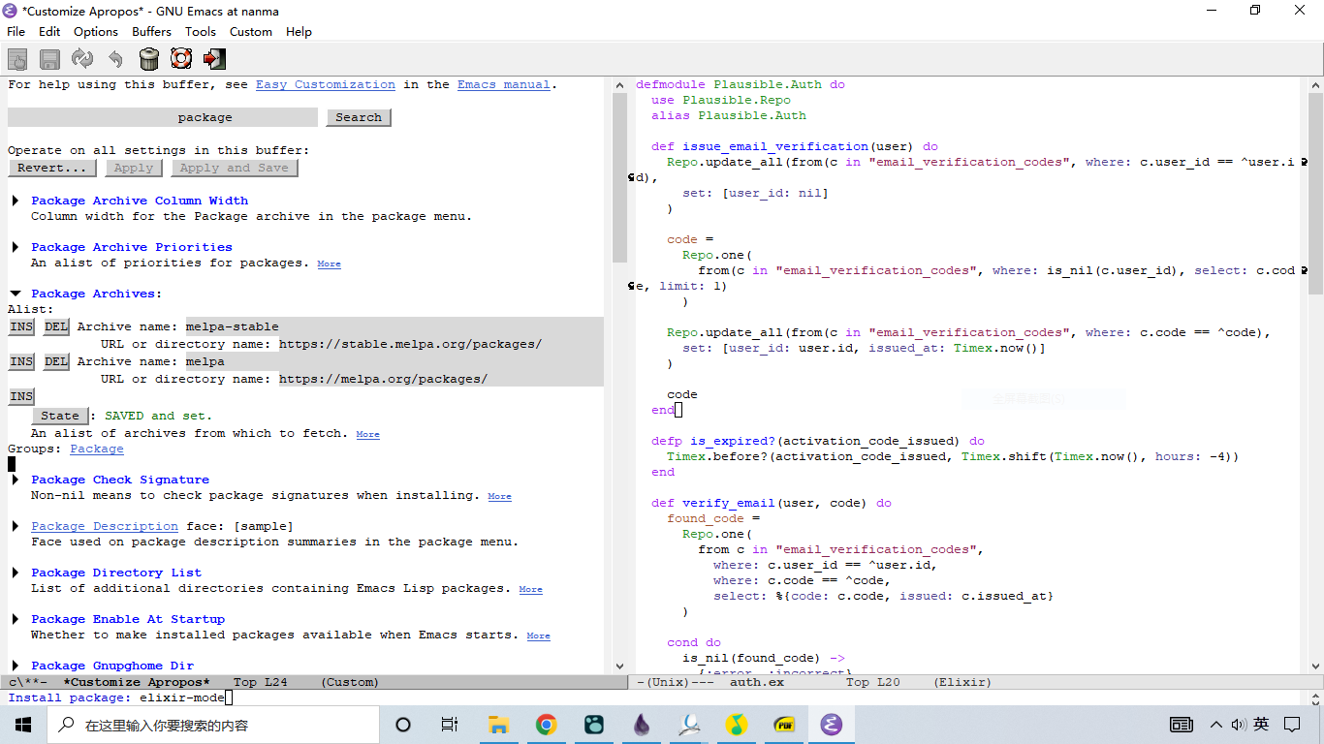Expand the Package Archive Column Width option
Viewport: 1324px width, 744px height.
coord(16,201)
